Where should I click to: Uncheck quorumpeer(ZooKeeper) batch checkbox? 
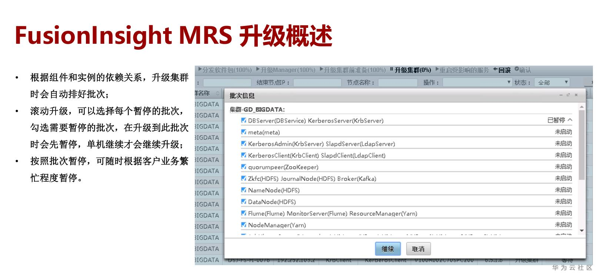click(x=244, y=167)
